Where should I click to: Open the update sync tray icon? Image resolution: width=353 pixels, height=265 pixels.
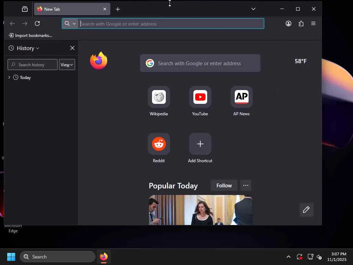point(300,257)
